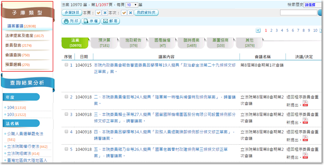
Task: Tick the checkbox for record 1
Action: (66, 65)
